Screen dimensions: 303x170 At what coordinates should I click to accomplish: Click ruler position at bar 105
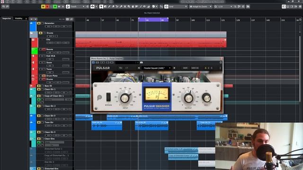pos(193,20)
